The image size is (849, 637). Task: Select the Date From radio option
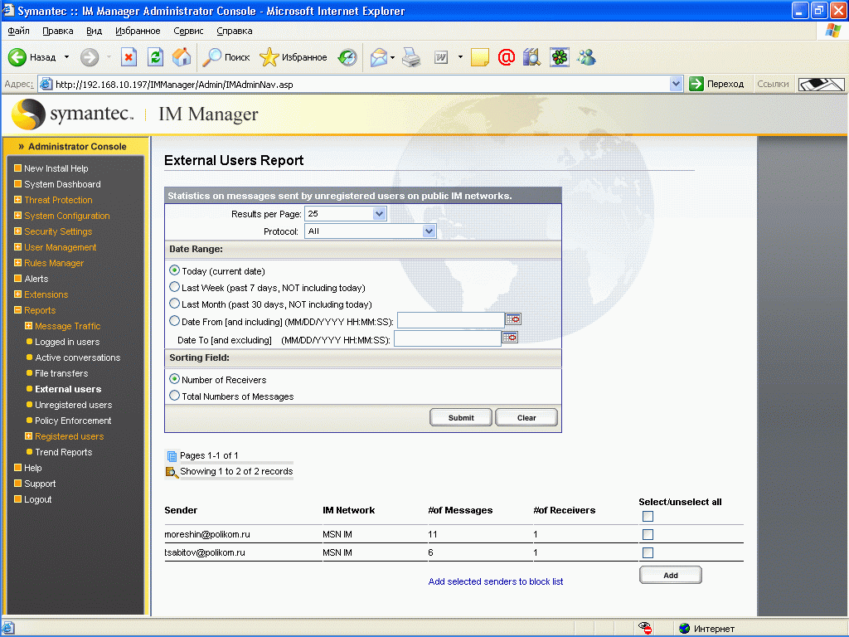[x=174, y=321]
